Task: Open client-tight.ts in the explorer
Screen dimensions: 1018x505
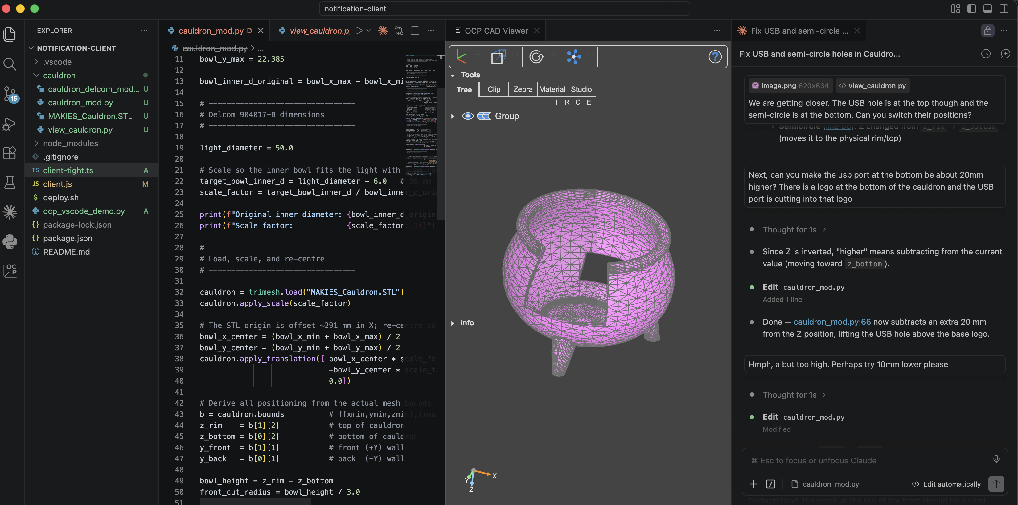Action: [92, 170]
